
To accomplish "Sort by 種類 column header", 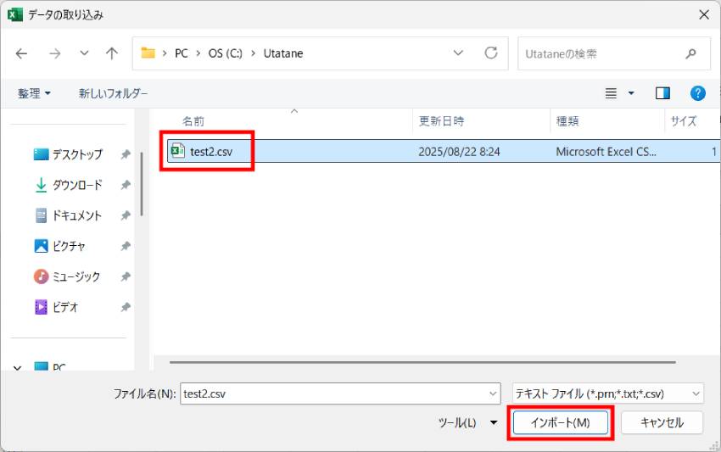I will pos(567,121).
